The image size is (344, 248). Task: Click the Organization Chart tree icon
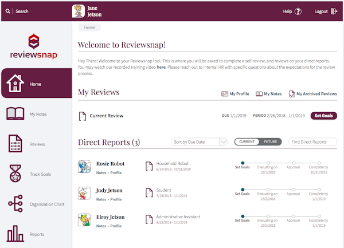(x=15, y=203)
